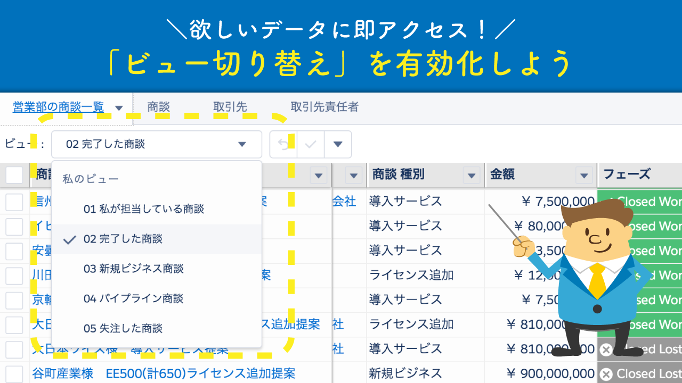
Task: Check the row checkbox for ¥ 80,000 row
Action: point(14,227)
